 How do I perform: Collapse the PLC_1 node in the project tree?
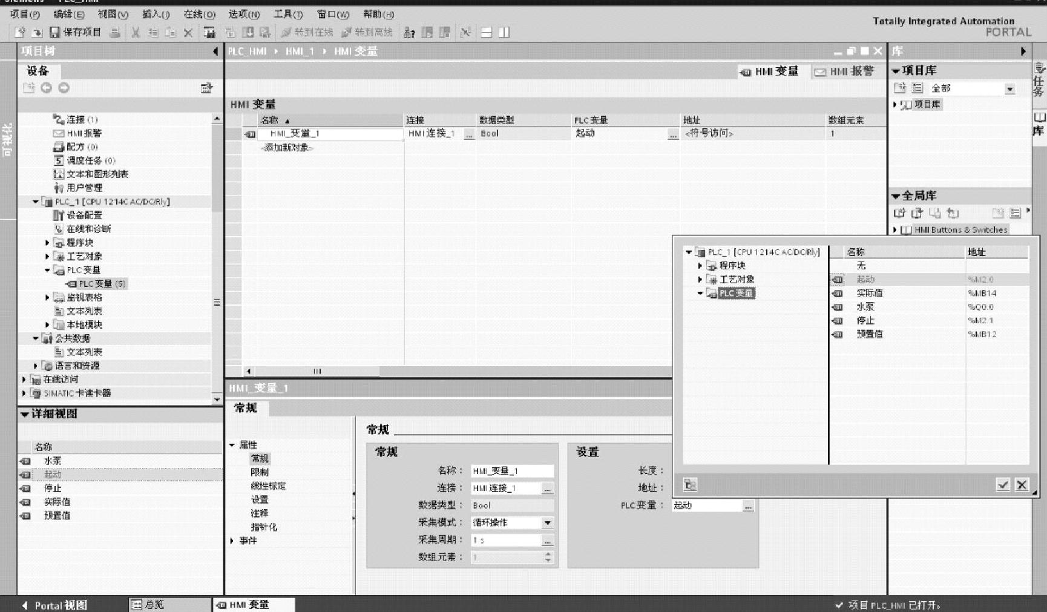(36, 202)
